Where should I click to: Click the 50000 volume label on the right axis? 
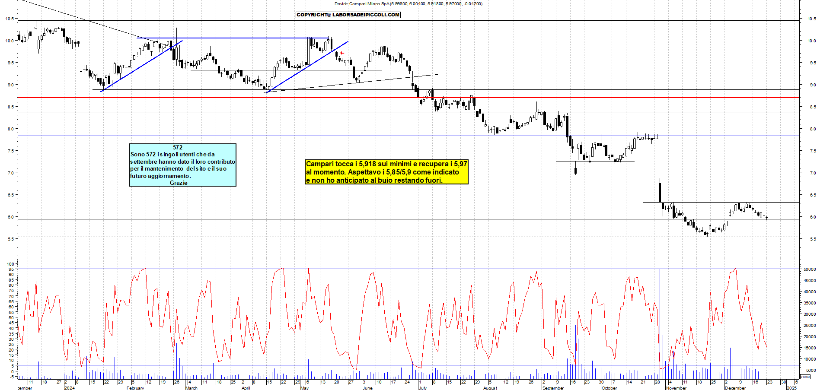point(810,270)
